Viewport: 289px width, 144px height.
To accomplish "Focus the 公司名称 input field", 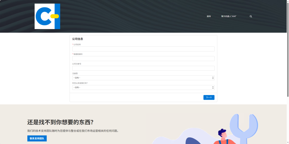I will coord(143,49).
